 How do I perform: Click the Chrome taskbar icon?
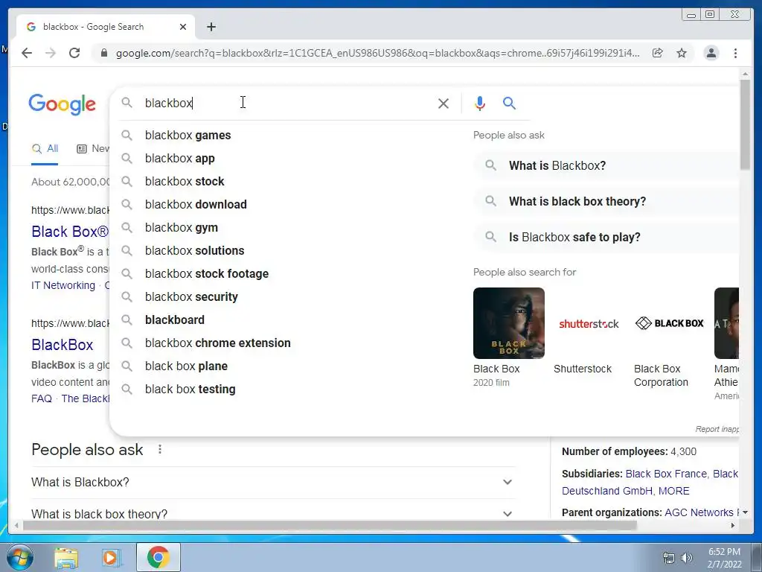[x=159, y=557]
